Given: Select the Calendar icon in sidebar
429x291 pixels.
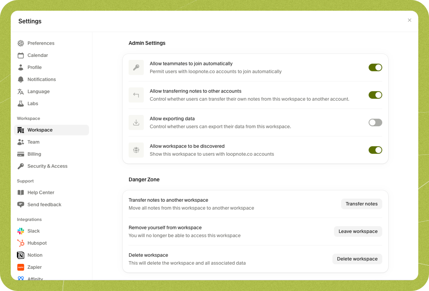Looking at the screenshot, I should [x=20, y=55].
